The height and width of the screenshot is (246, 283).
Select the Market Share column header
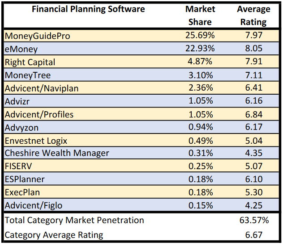coord(200,15)
